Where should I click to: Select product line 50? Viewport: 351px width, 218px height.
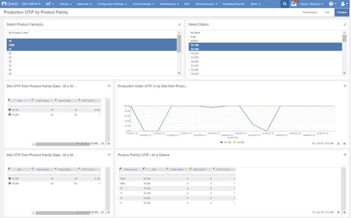tap(92, 74)
